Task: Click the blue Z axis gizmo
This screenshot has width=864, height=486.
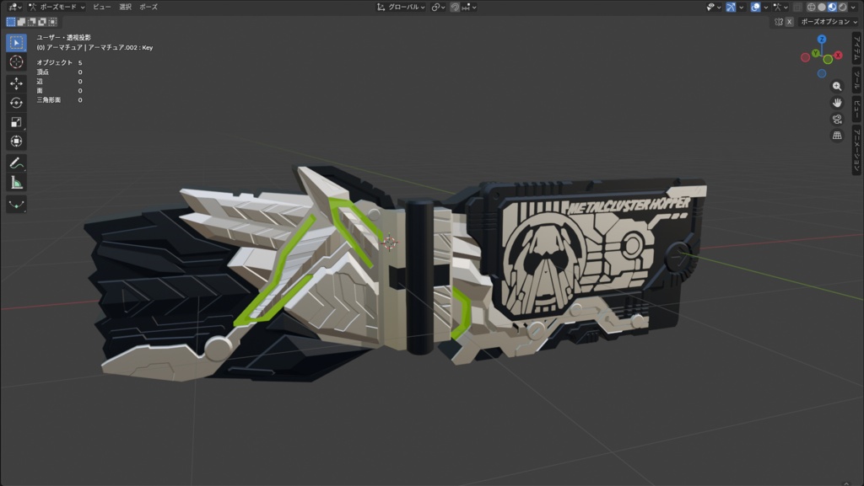Action: pos(822,39)
